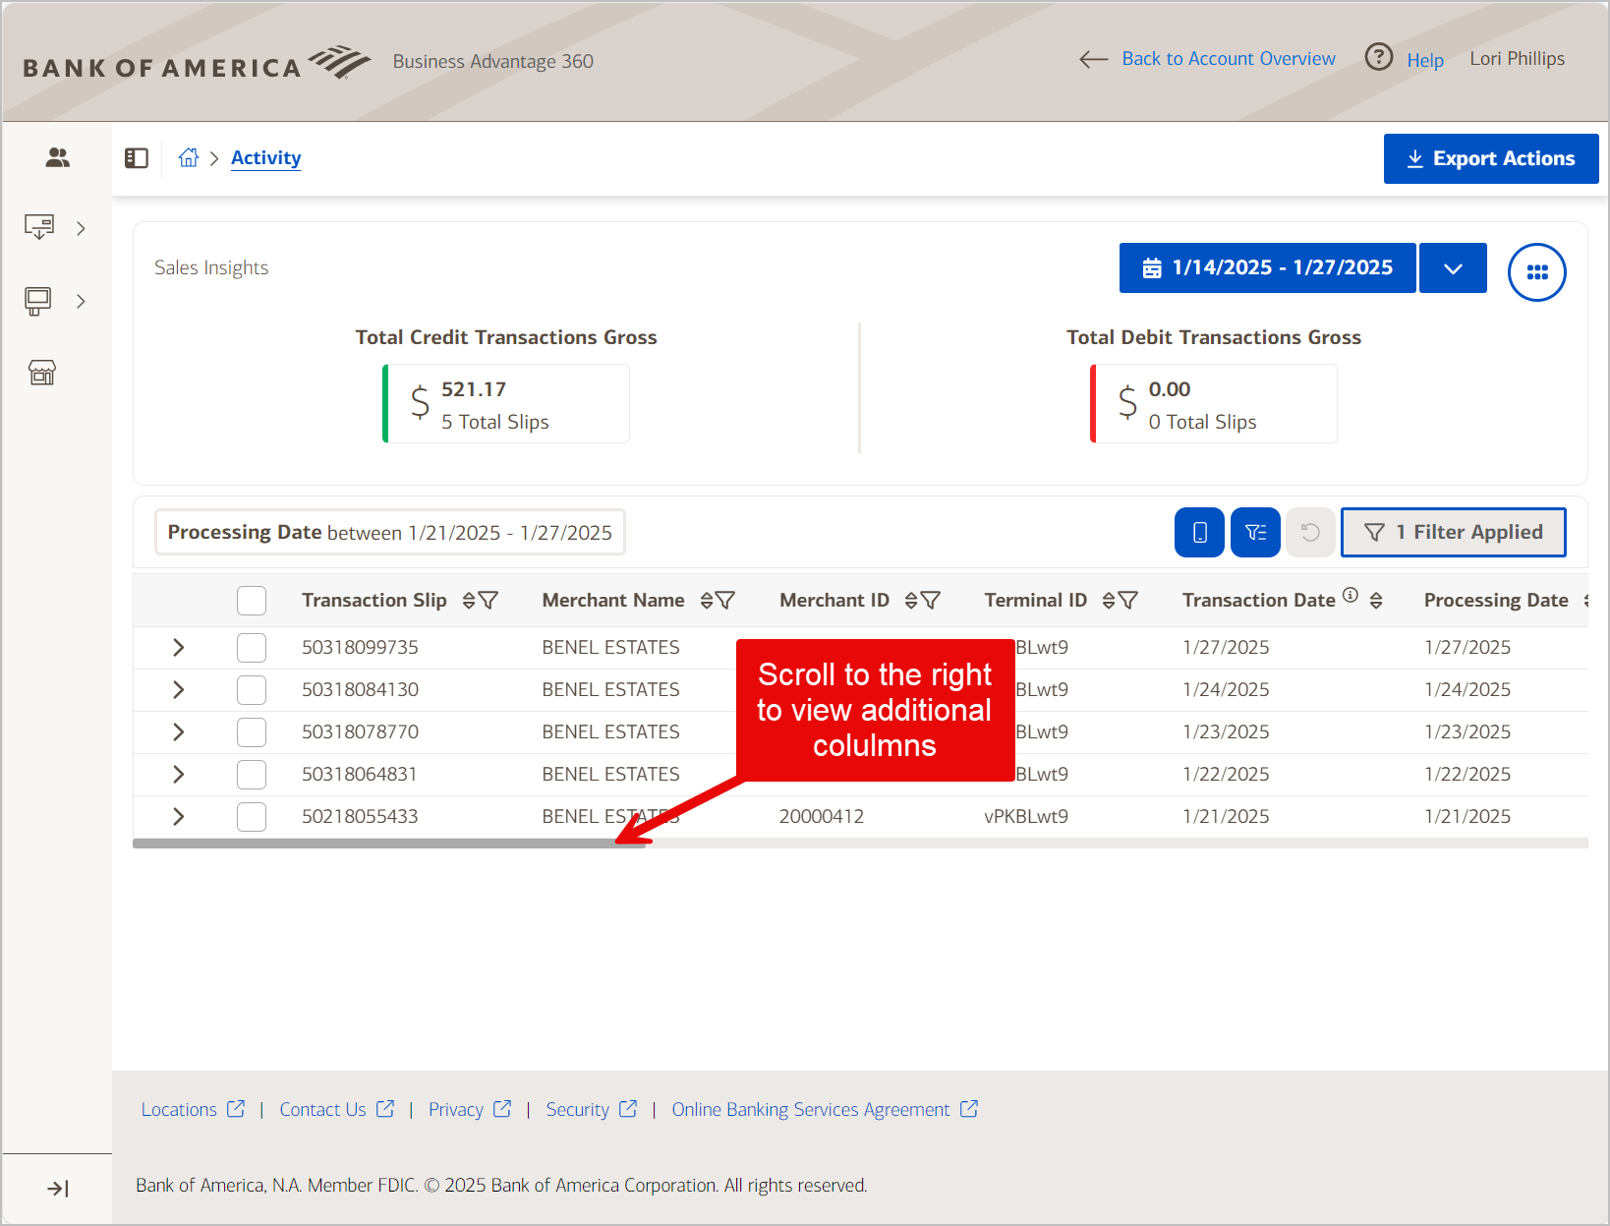Toggle the side panel layout icon
This screenshot has height=1226, width=1610.
pos(137,158)
